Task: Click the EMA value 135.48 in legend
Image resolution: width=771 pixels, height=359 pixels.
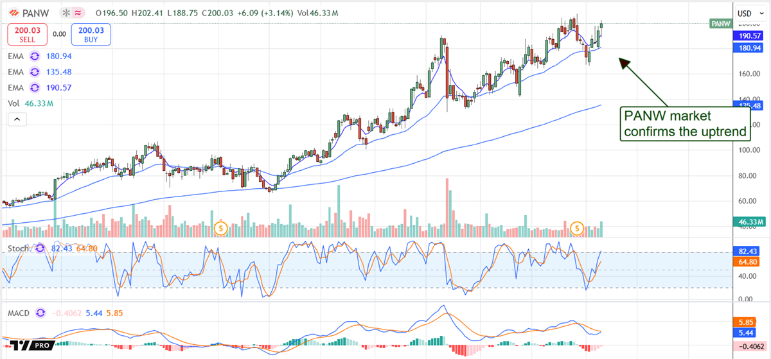Action: point(58,72)
